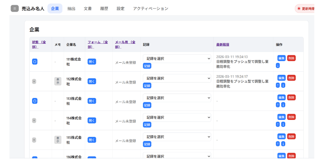Move 115株式会社 row down with arrow

283,144
